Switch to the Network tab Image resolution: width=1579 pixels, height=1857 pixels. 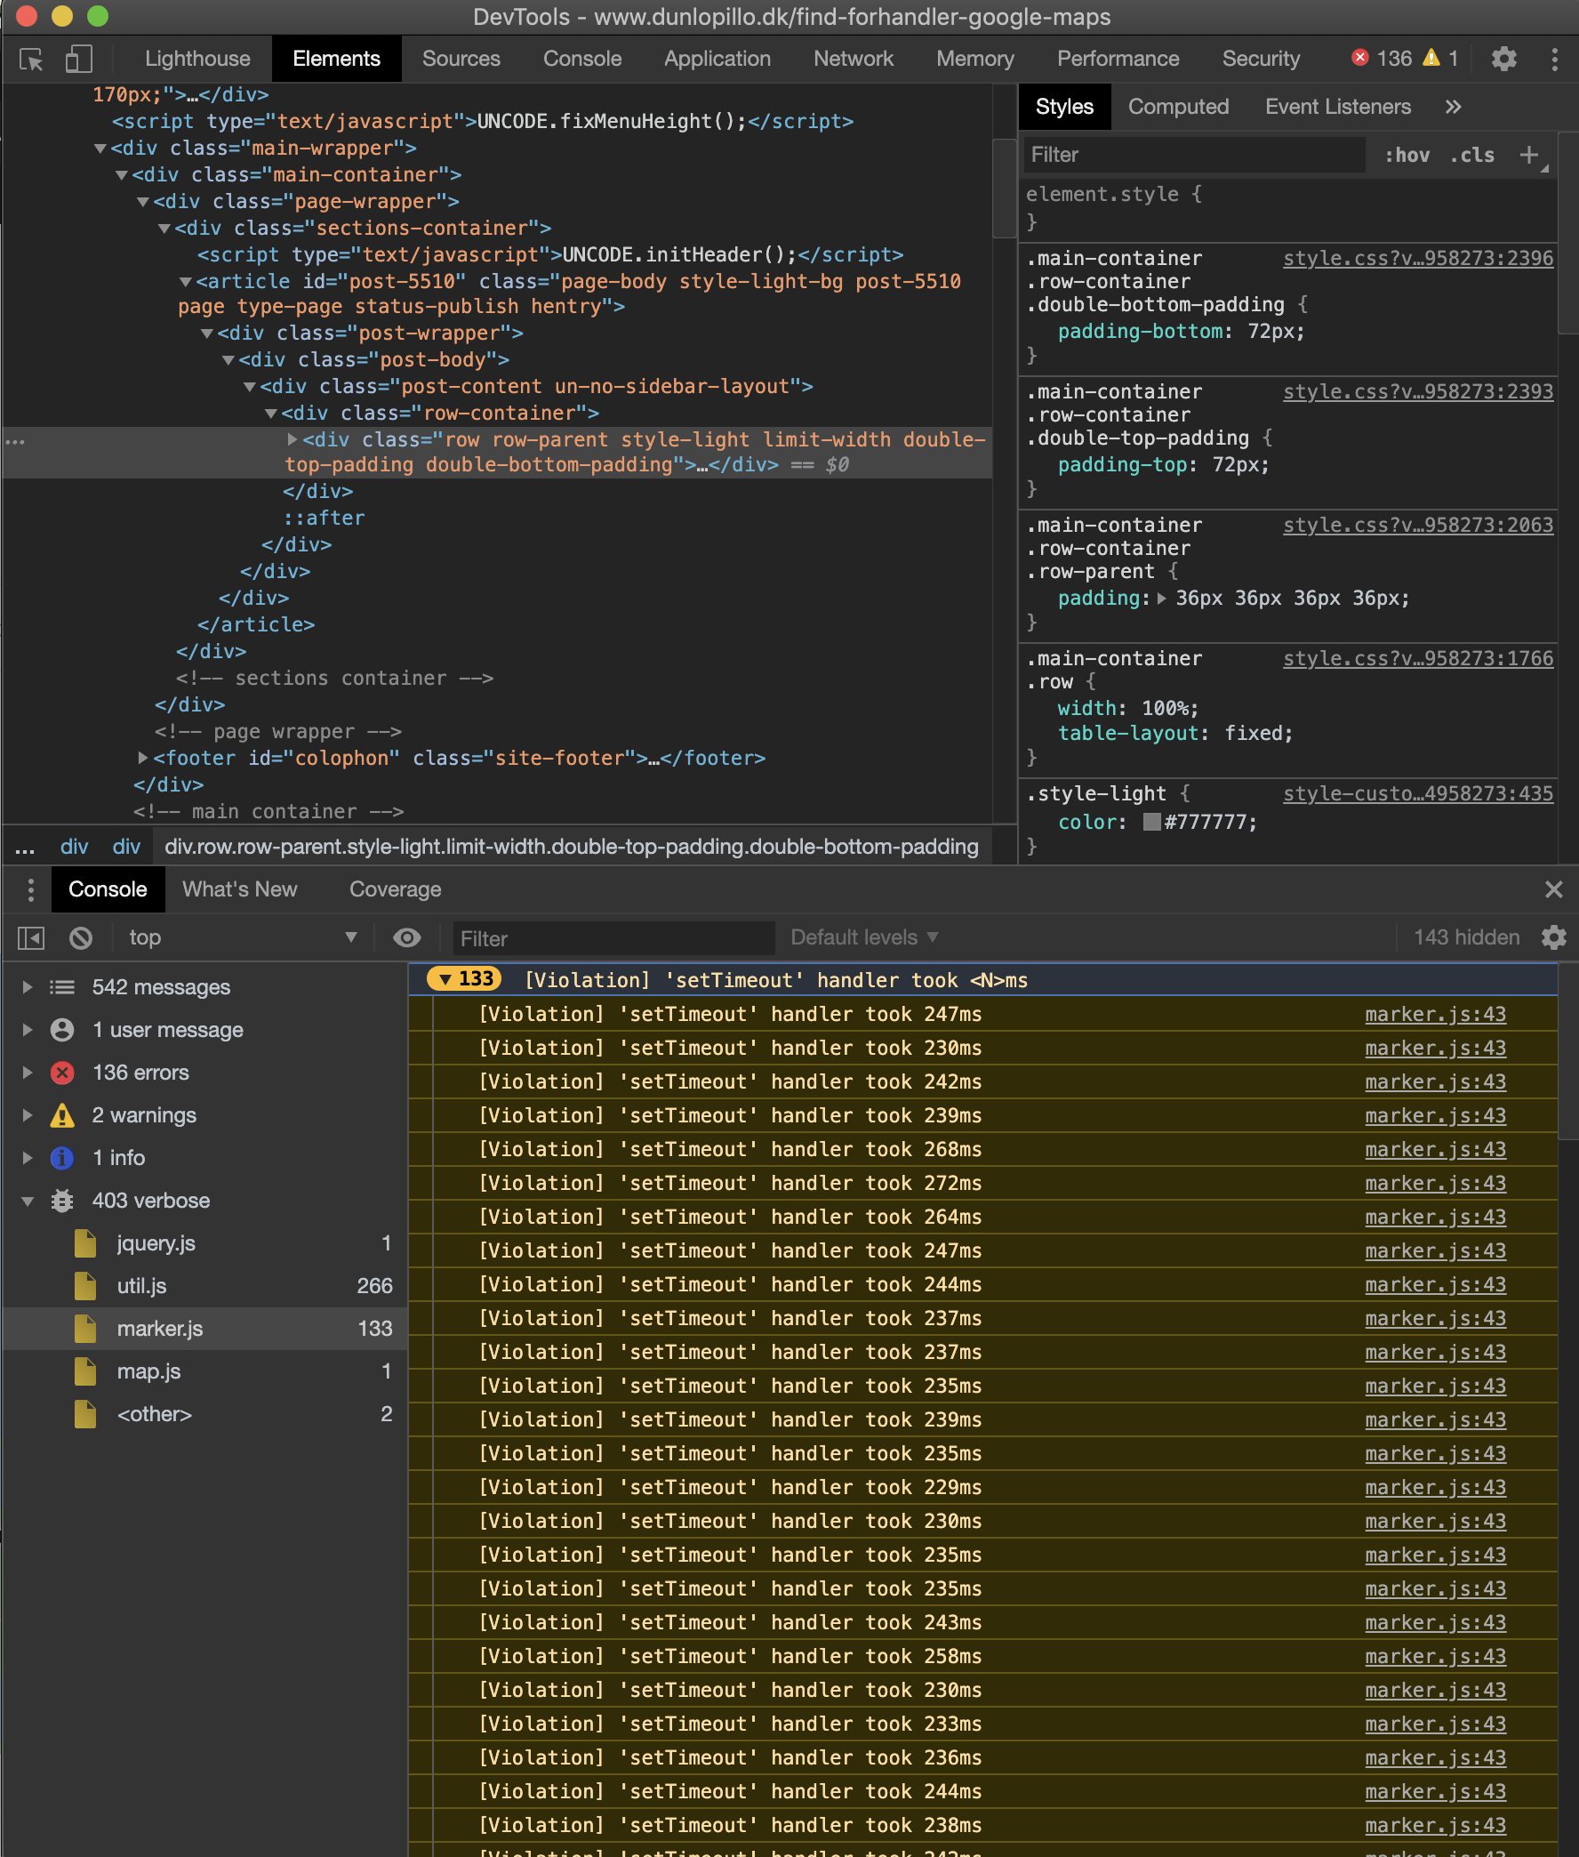coord(853,59)
